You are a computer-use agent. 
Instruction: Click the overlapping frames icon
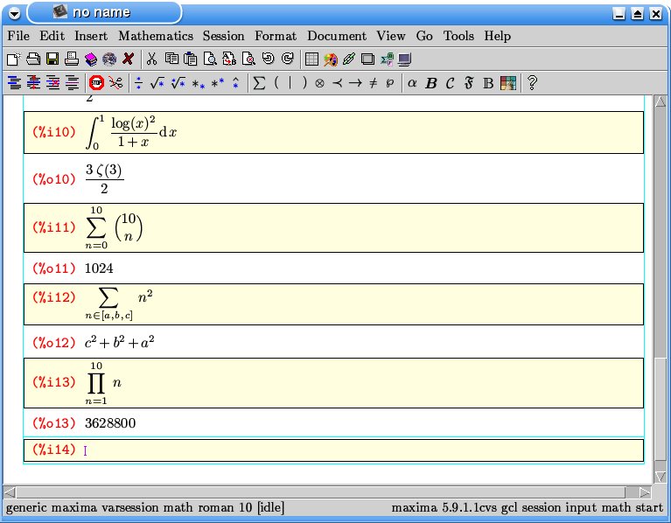pyautogui.click(x=367, y=59)
